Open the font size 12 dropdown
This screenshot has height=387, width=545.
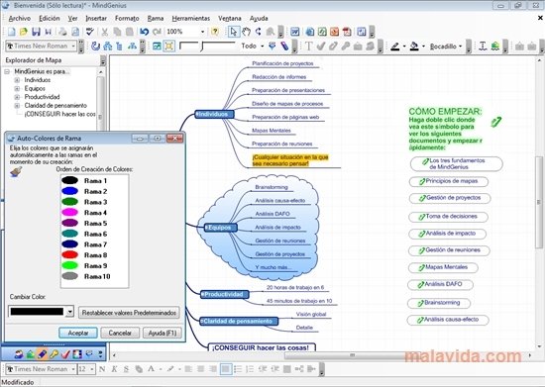pos(92,369)
